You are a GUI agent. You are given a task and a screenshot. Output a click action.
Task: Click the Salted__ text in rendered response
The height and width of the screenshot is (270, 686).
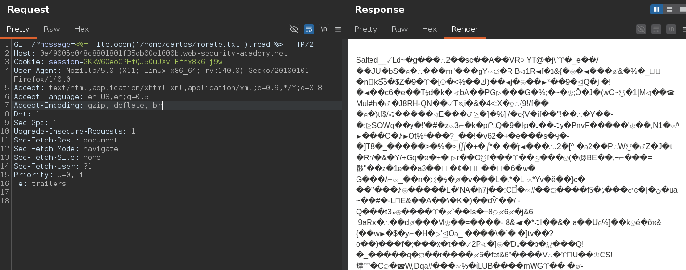tap(371, 60)
